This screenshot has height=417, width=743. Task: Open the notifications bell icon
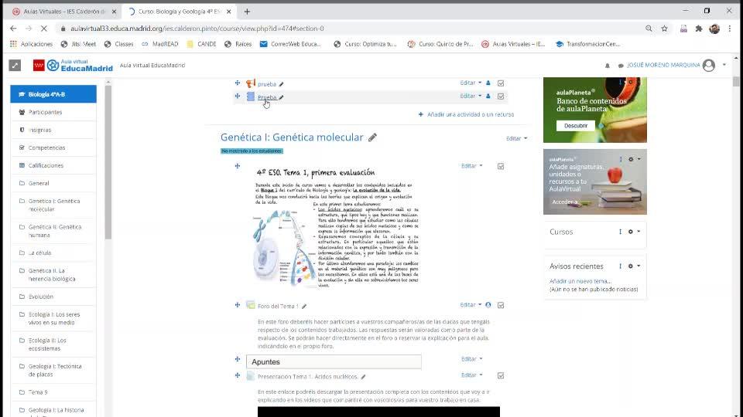(608, 66)
